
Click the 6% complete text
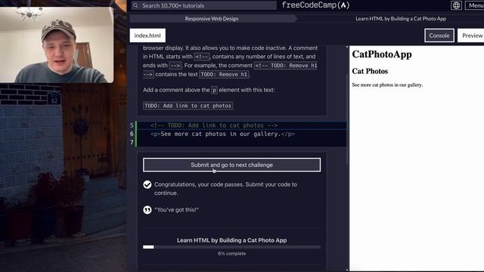231,254
